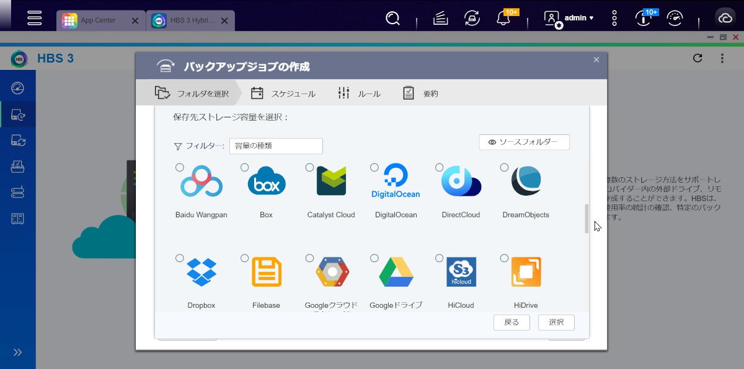Click the system info icon in top bar

coord(644,19)
